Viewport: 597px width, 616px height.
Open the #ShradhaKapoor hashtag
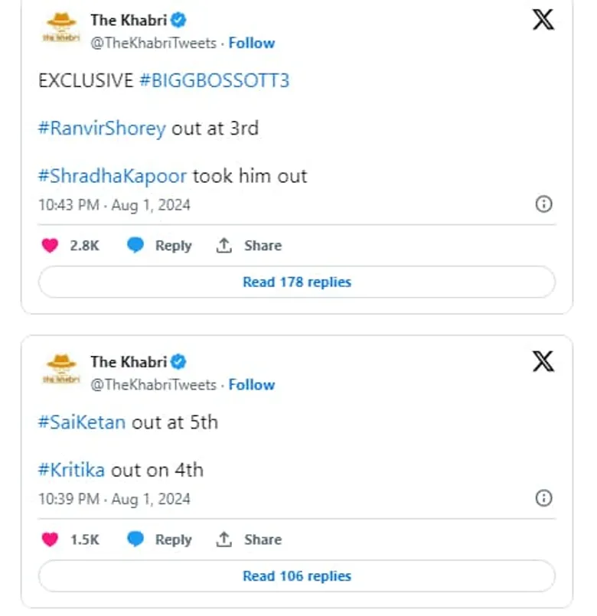tap(113, 175)
